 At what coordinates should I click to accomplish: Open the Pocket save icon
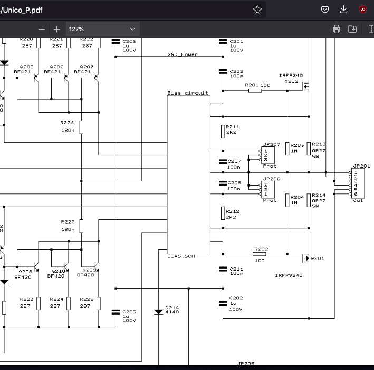[x=325, y=10]
